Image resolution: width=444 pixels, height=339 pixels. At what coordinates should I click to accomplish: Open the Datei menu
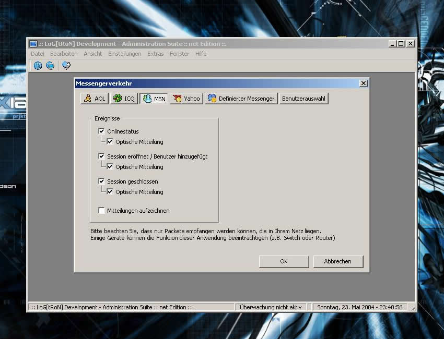tap(38, 54)
